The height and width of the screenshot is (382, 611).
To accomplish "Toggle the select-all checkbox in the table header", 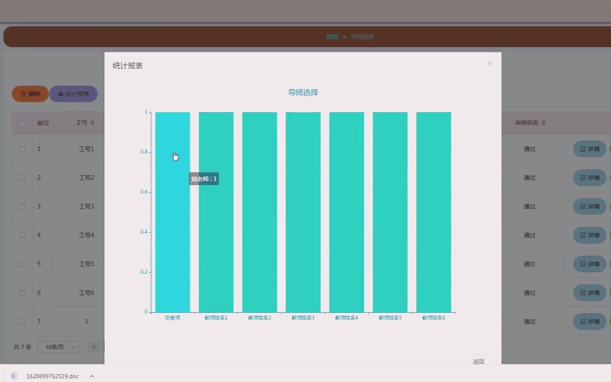I will click(23, 123).
